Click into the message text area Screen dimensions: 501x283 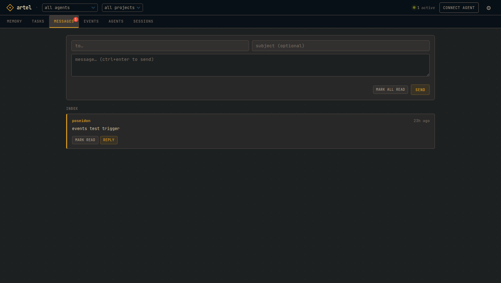click(x=250, y=65)
